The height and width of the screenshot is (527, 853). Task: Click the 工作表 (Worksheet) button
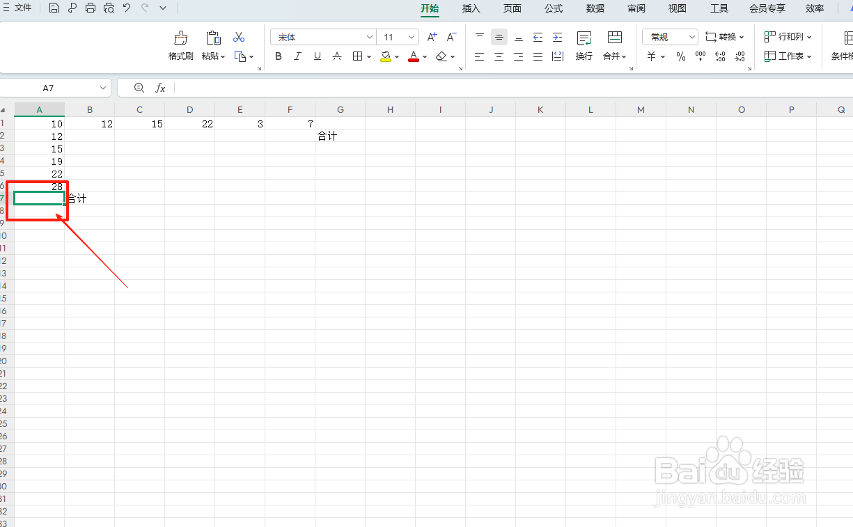pos(788,56)
